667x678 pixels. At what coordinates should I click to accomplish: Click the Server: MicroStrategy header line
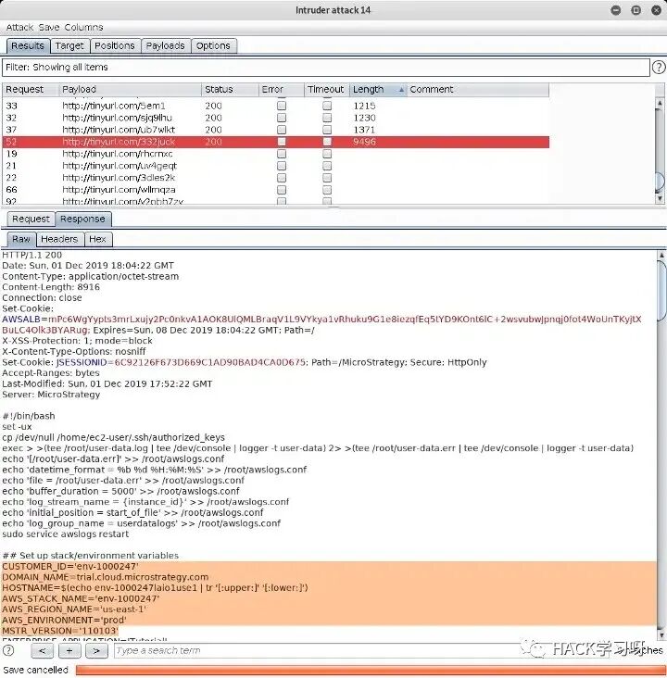pyautogui.click(x=51, y=395)
